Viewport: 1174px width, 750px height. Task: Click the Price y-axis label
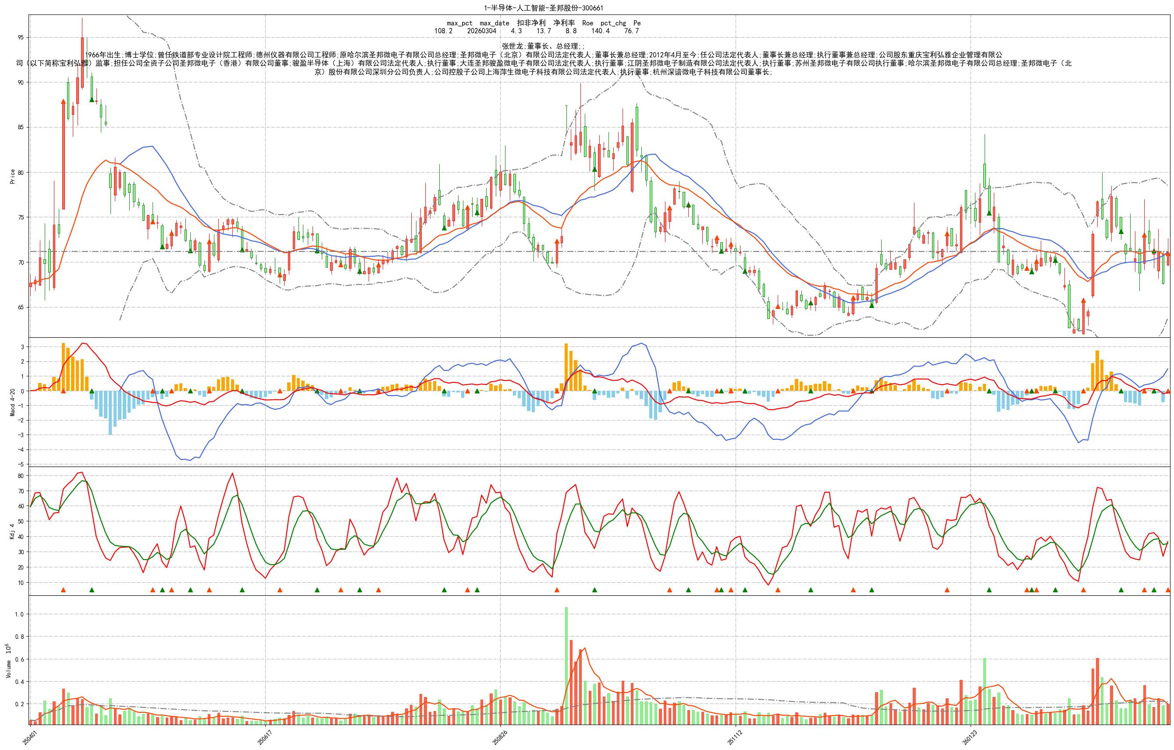[x=12, y=177]
